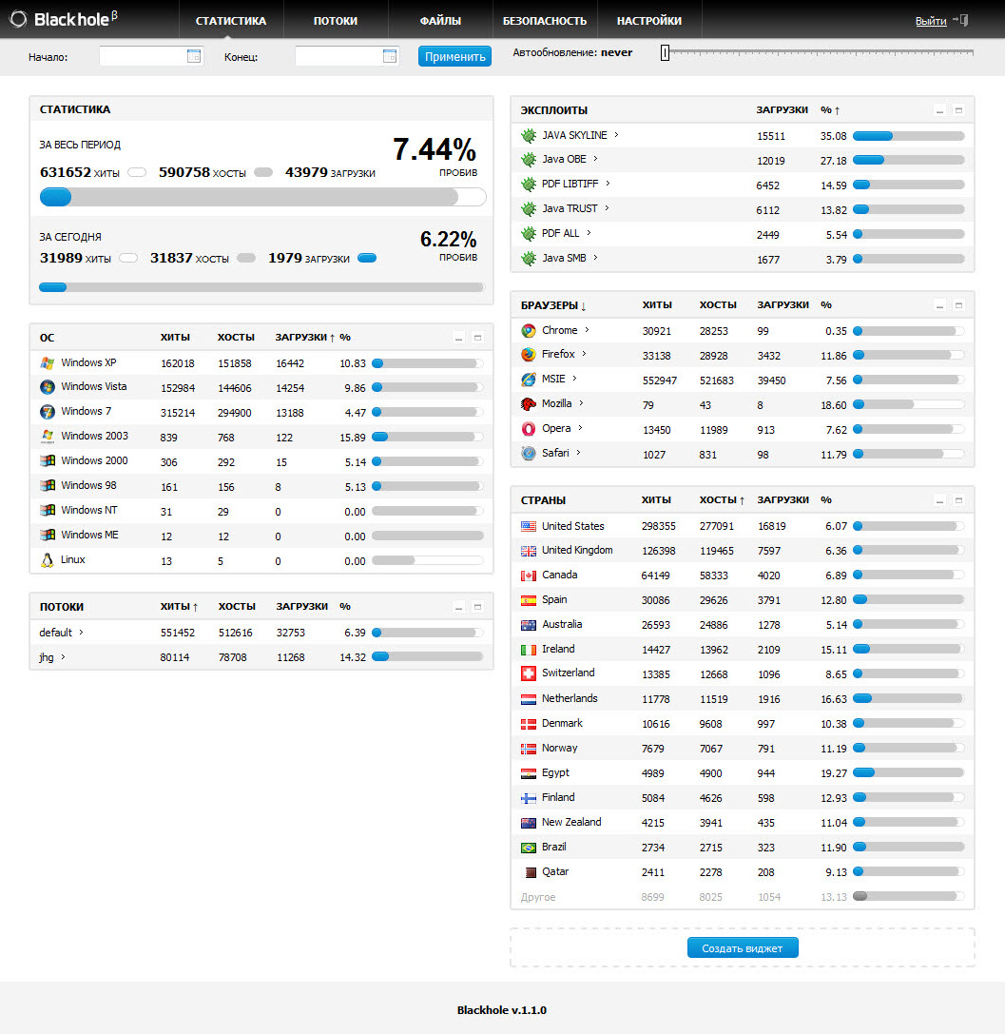
Task: Click the Firefox icon in БРАУЗЕРЫ panel
Action: click(530, 354)
